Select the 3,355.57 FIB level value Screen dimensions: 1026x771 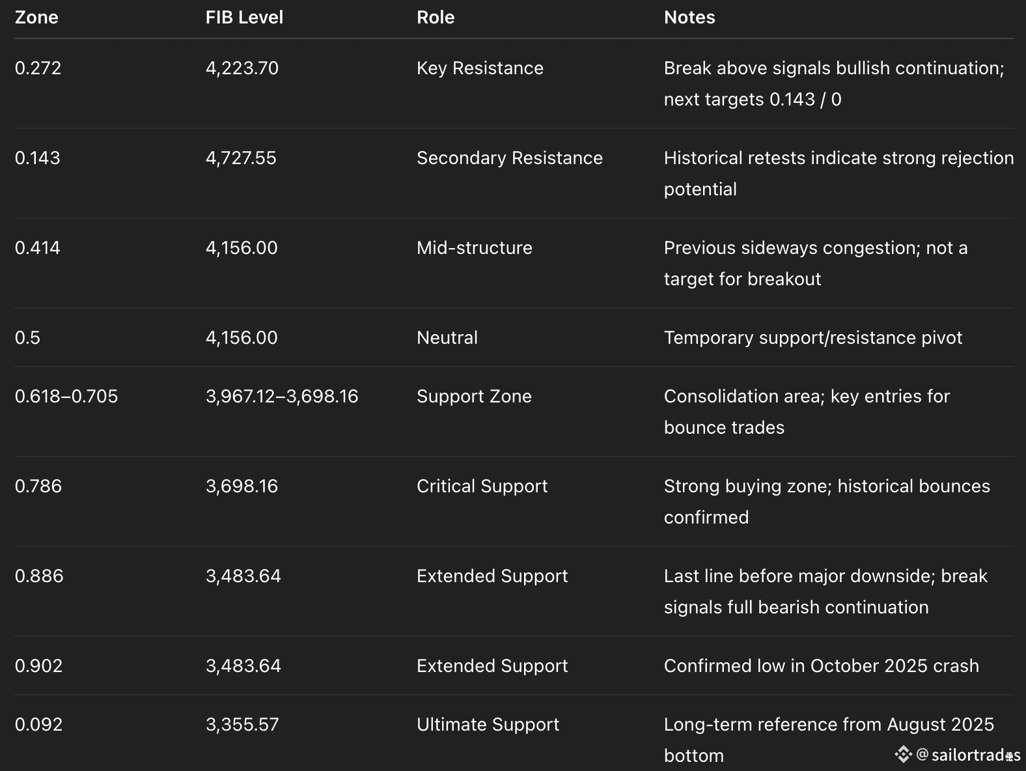242,725
